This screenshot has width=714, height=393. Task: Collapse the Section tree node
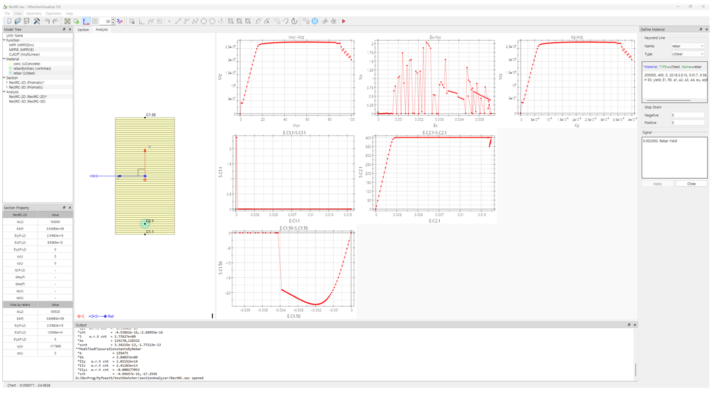click(x=4, y=77)
